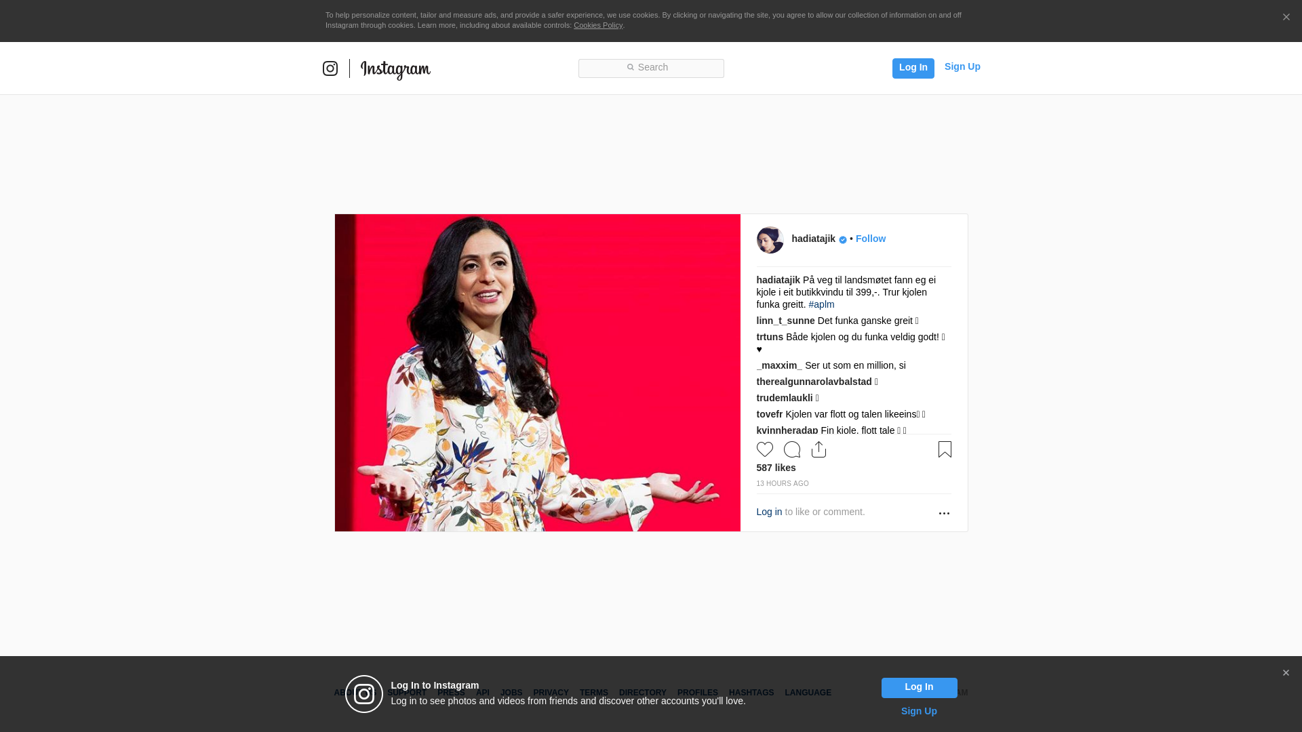Open the #aplm hashtag link
Viewport: 1302px width, 732px height.
821,304
